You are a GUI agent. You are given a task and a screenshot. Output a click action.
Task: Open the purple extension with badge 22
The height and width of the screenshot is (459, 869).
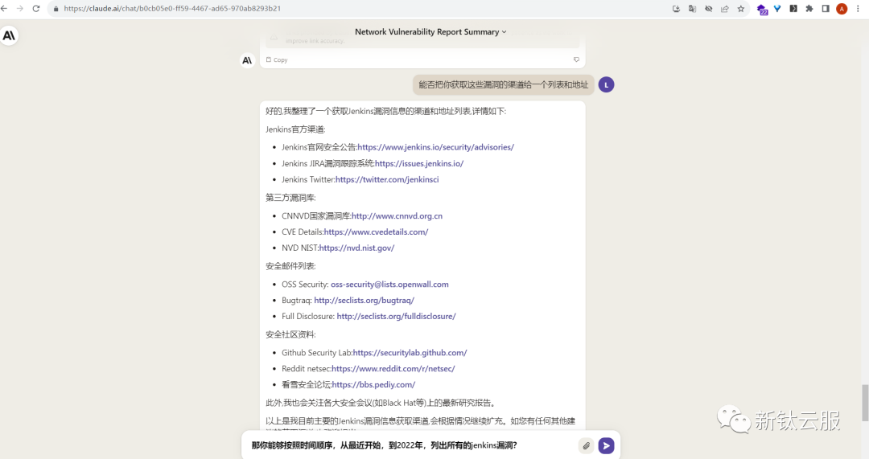[762, 10]
